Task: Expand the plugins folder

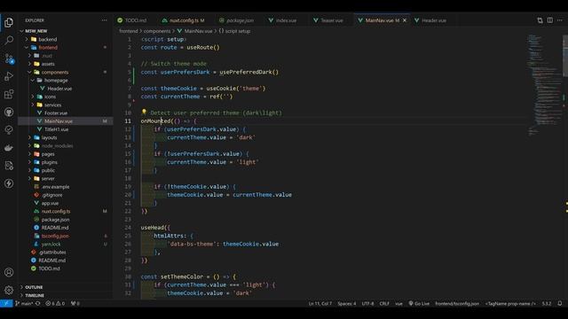Action: pos(50,162)
